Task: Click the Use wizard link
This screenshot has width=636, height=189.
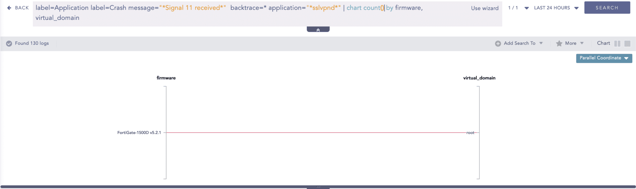Action: click(x=484, y=8)
